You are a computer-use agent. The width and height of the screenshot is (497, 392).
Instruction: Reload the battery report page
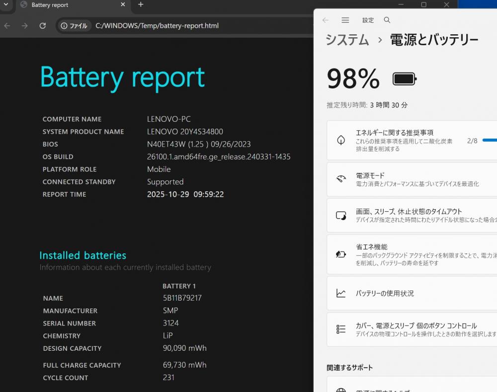[42, 26]
